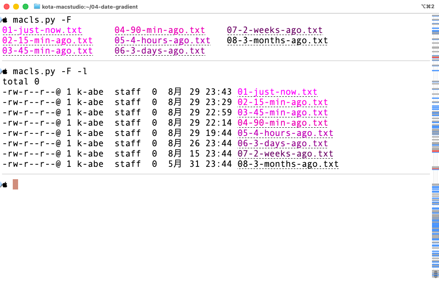
Task: Click the apple prompt icon on the empty prompt
Action: (x=5, y=185)
